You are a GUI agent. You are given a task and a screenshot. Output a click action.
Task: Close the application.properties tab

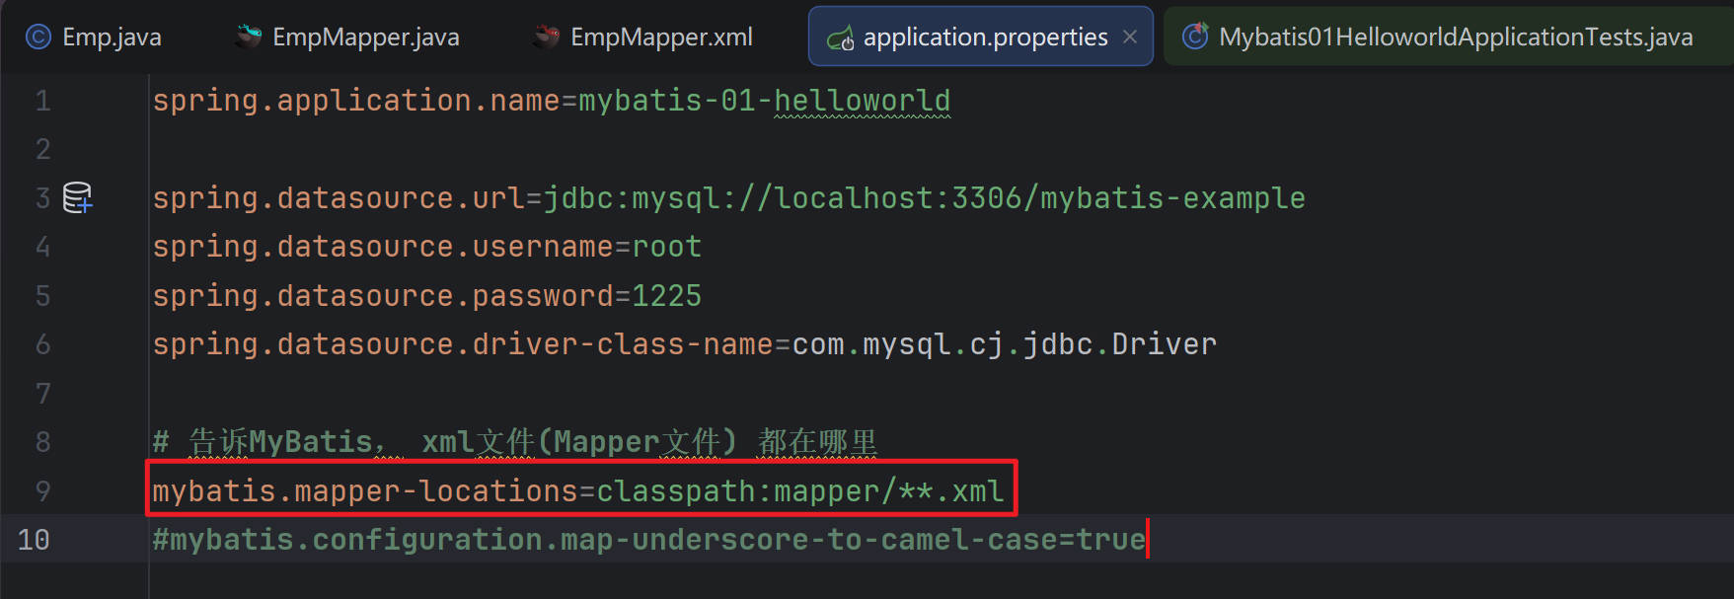pos(1130,37)
